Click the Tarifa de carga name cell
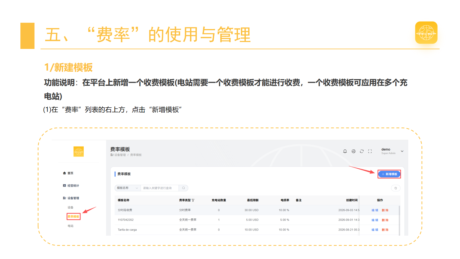The image size is (460, 259). tap(127, 230)
